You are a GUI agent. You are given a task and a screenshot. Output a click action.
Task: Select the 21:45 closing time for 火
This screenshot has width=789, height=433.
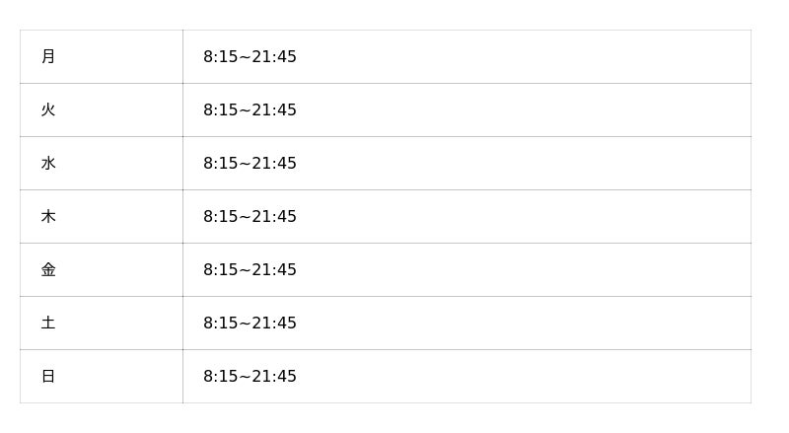tap(274, 110)
